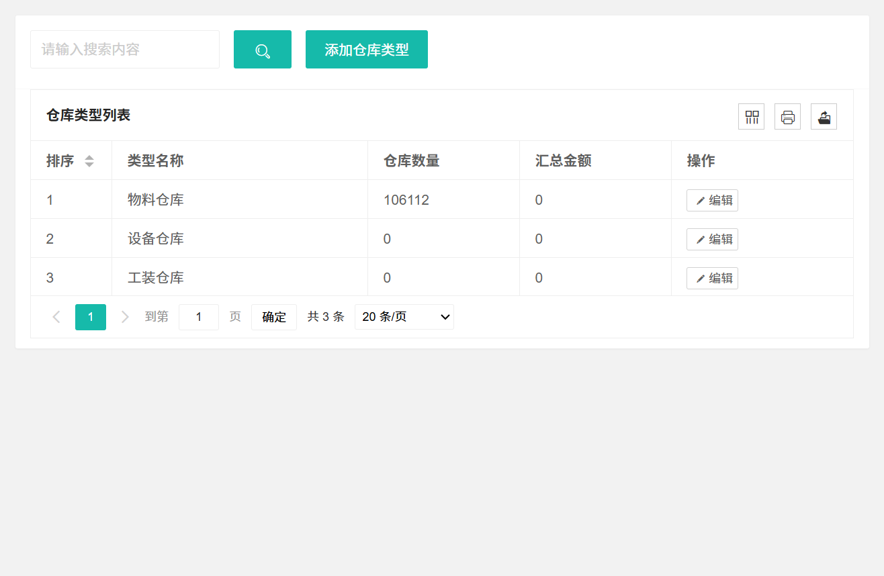884x576 pixels.
Task: Select page 1 in pagination
Action: [x=91, y=317]
